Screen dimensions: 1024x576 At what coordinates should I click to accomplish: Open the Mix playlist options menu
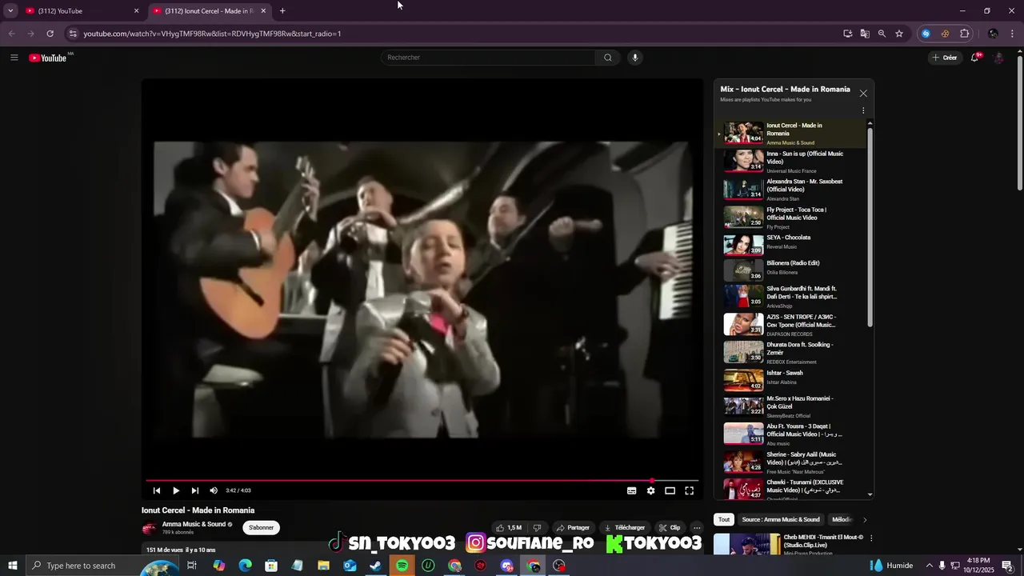pos(863,111)
